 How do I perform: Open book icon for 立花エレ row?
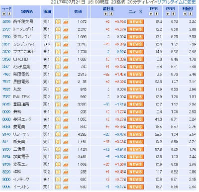pos(58,164)
